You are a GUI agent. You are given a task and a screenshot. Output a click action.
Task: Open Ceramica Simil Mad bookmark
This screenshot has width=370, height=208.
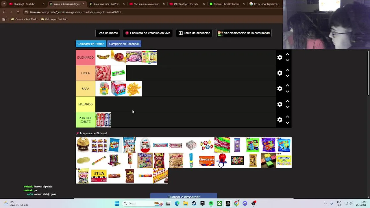(24, 19)
